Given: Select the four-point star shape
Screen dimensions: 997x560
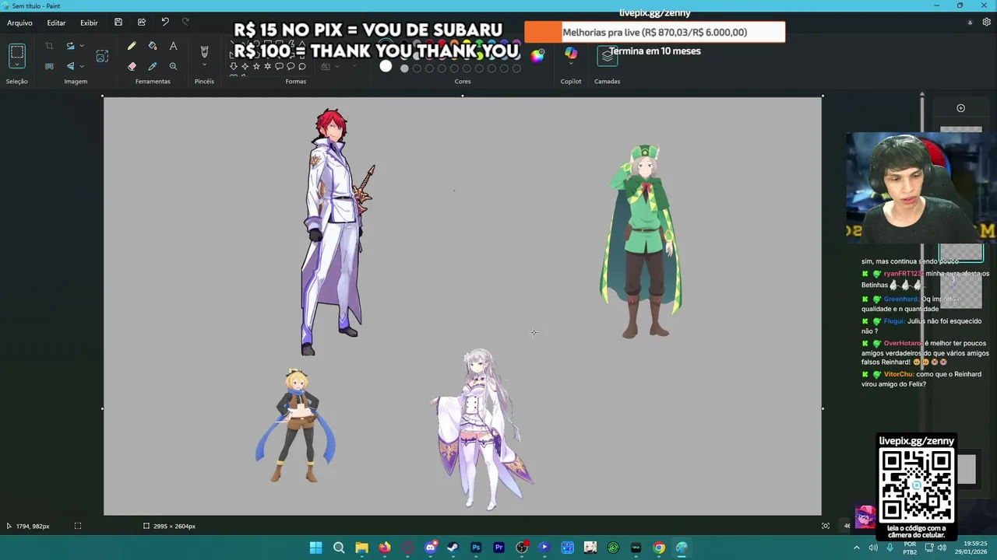Looking at the screenshot, I should click(x=245, y=67).
